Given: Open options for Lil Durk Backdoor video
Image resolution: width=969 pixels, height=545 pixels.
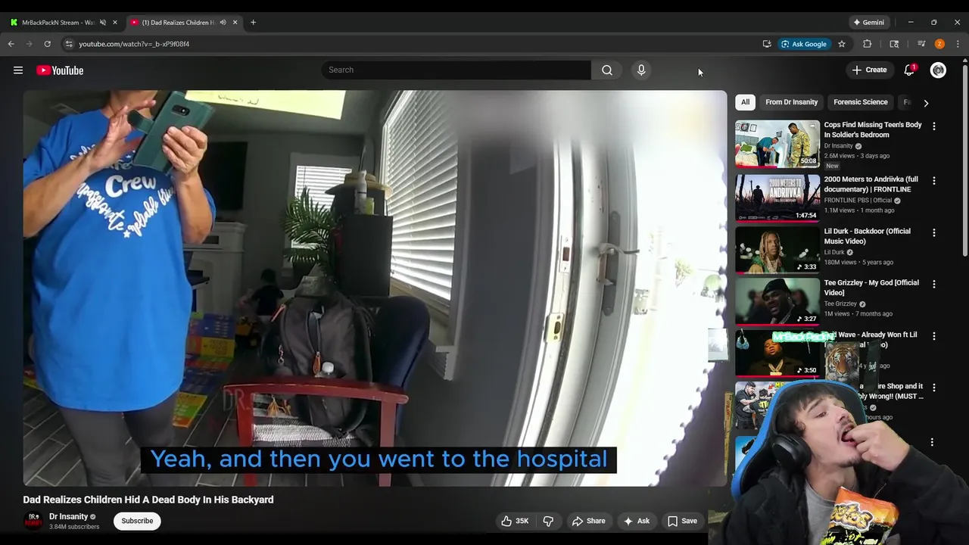Looking at the screenshot, I should [x=933, y=232].
